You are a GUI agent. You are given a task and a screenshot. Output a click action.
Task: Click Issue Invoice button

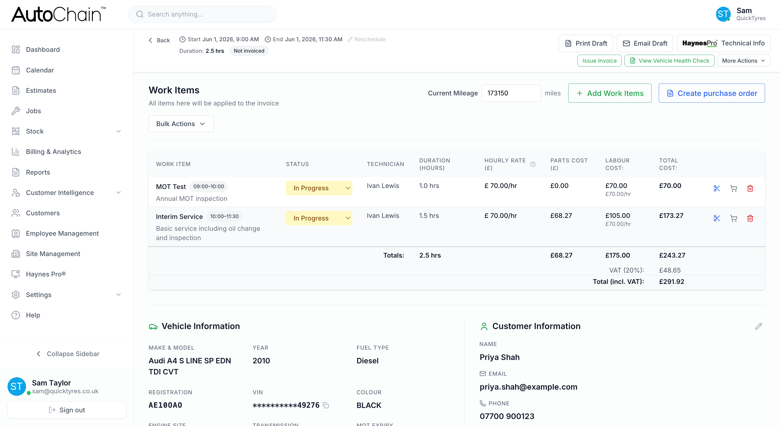[599, 61]
